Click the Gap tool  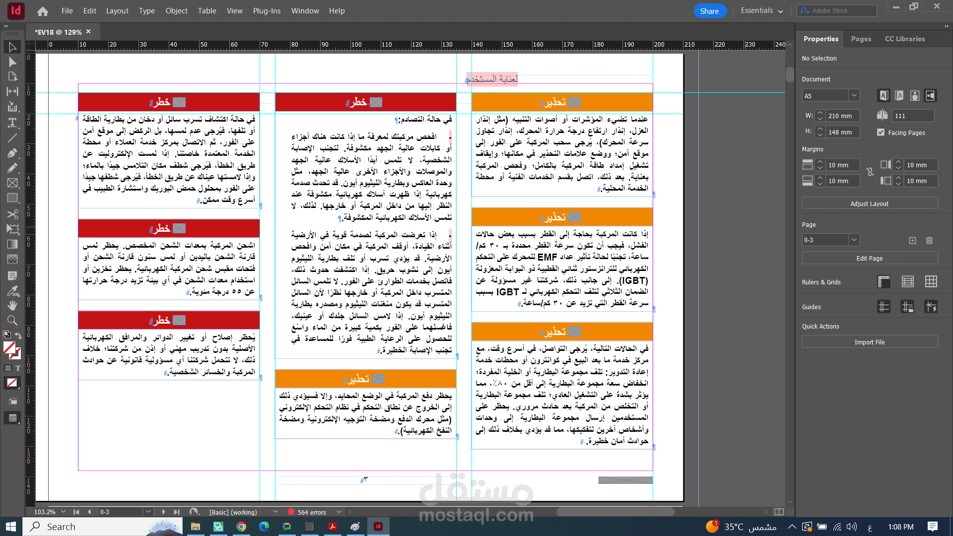click(x=12, y=92)
